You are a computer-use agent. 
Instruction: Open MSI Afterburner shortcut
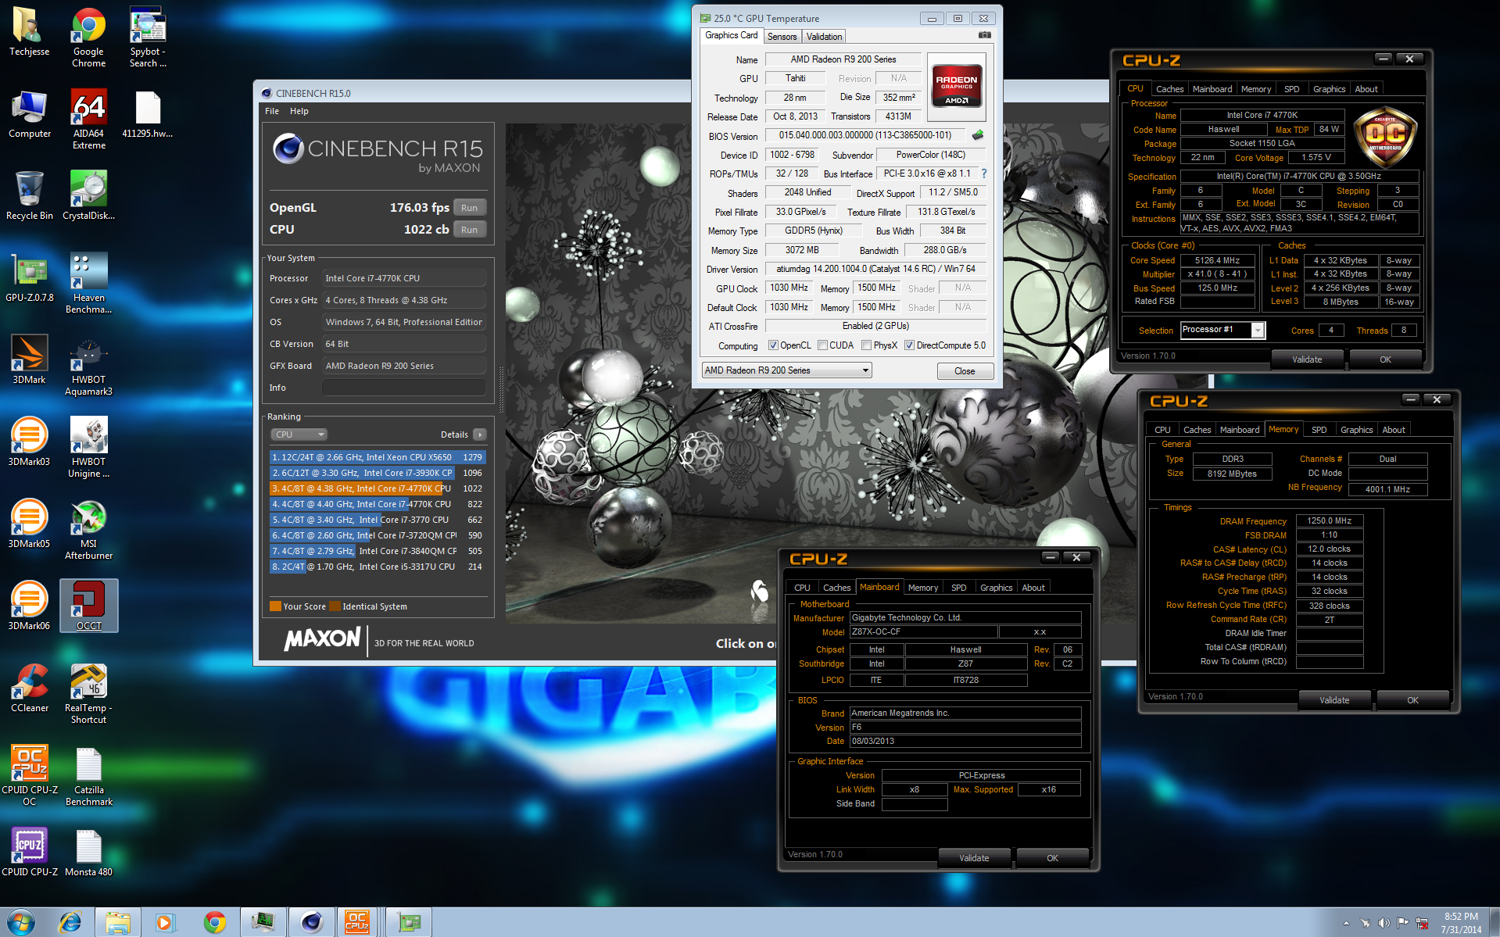point(88,530)
